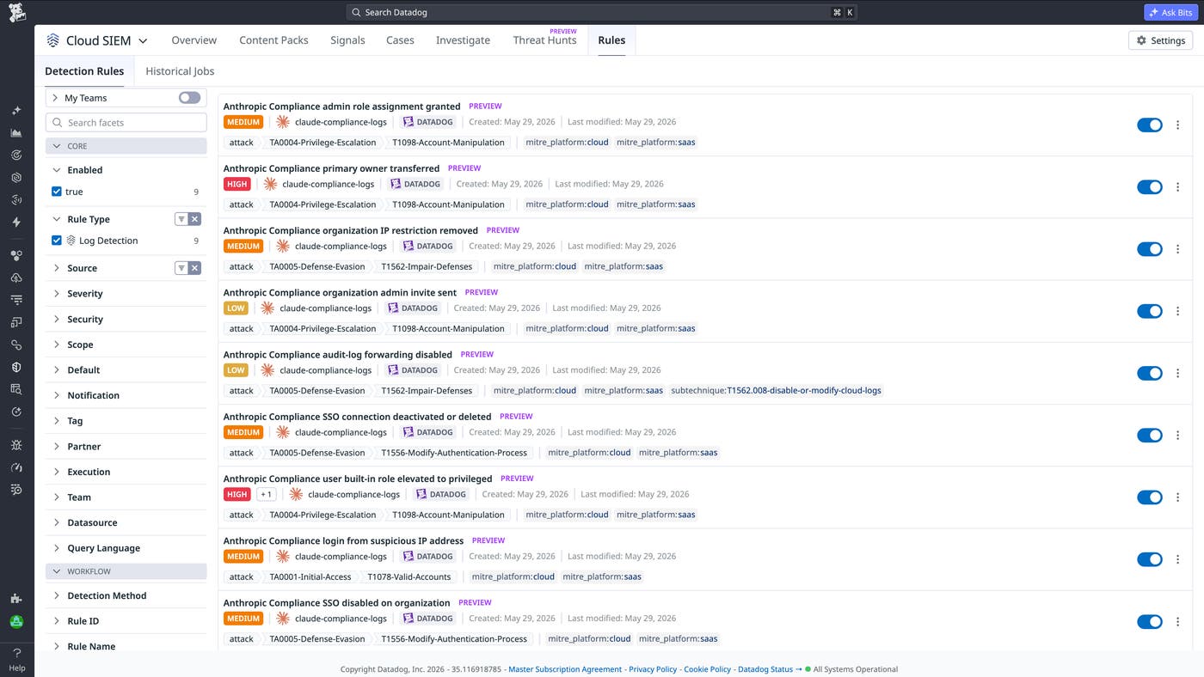This screenshot has height=677, width=1204.
Task: Disable the SSO connection deactivated or deleted rule
Action: coord(1150,436)
